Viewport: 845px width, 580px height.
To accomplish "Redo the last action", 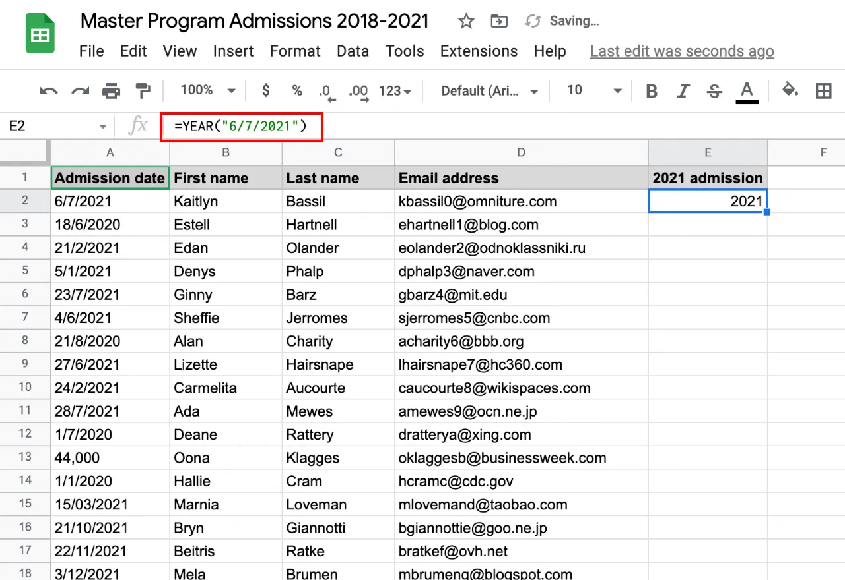I will (80, 91).
